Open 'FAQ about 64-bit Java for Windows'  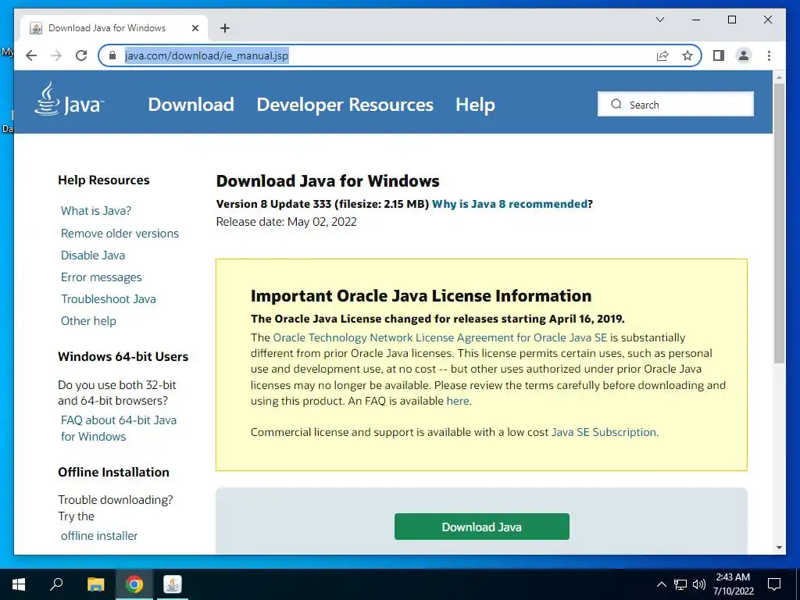(x=119, y=428)
